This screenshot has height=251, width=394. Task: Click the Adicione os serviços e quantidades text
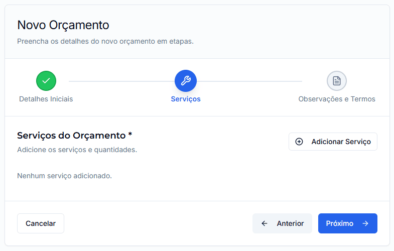pos(77,150)
